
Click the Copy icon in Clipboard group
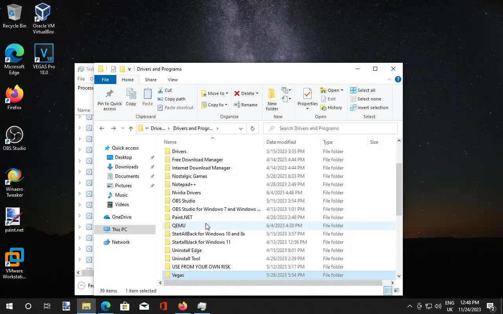point(131,97)
